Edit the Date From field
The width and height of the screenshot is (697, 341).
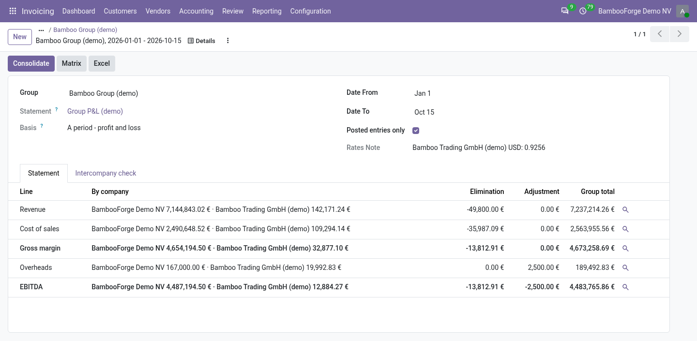[423, 93]
